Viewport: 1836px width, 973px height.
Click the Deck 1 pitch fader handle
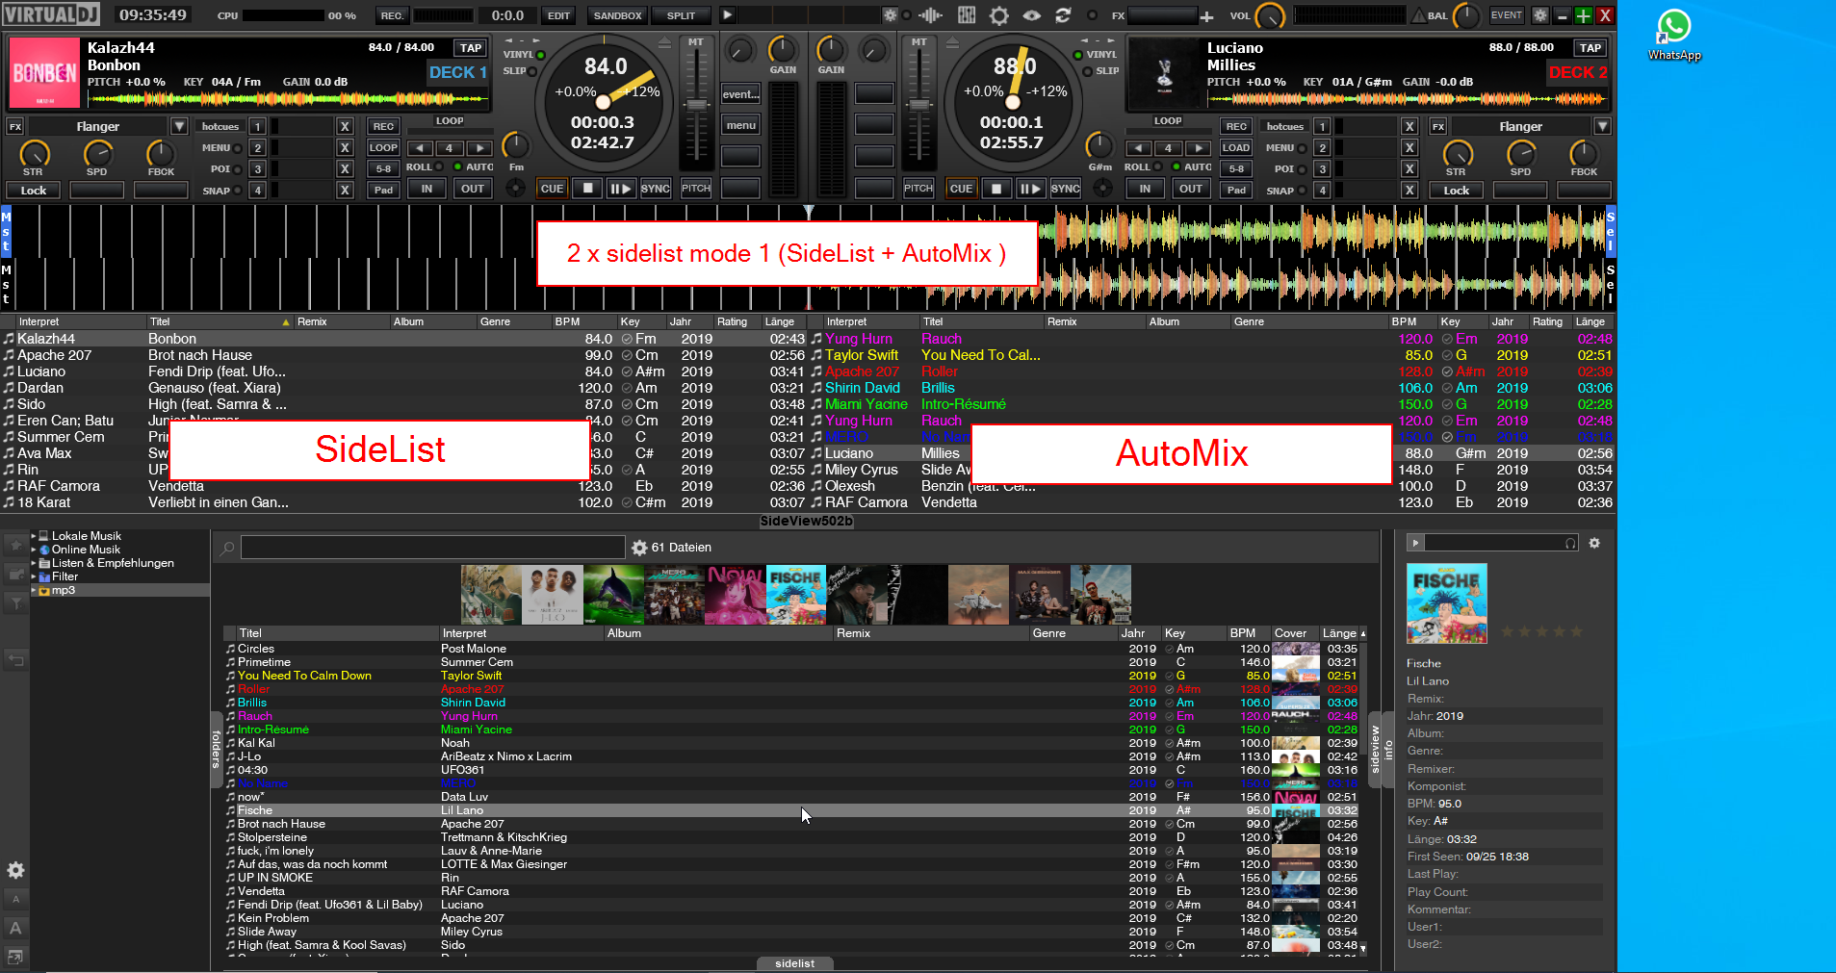pos(695,105)
